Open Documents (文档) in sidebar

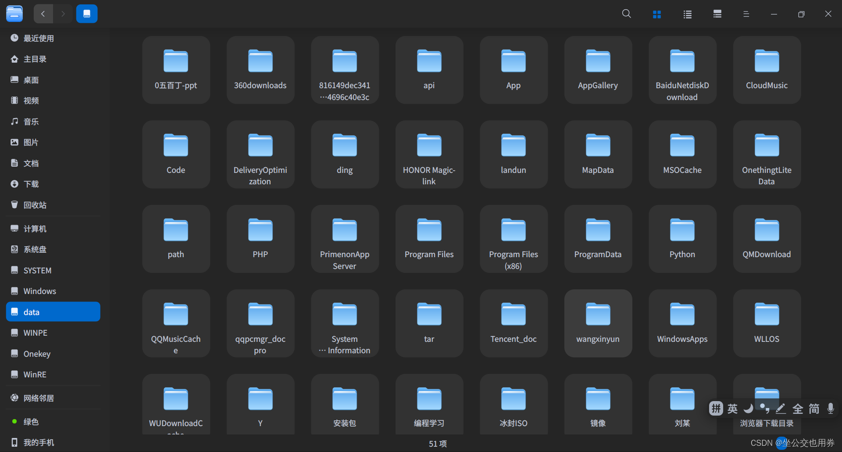tap(53, 163)
